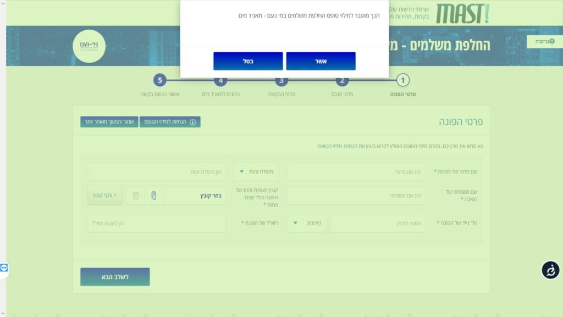This screenshot has height=317, width=563.
Task: Focus the הזן כתובת דוא"ל email field
Action: coord(157,223)
